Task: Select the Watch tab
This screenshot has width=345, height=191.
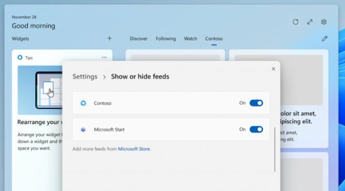Action: (190, 39)
